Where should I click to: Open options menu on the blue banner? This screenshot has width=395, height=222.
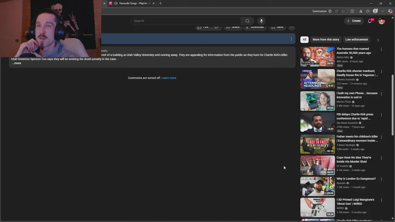tap(291, 39)
